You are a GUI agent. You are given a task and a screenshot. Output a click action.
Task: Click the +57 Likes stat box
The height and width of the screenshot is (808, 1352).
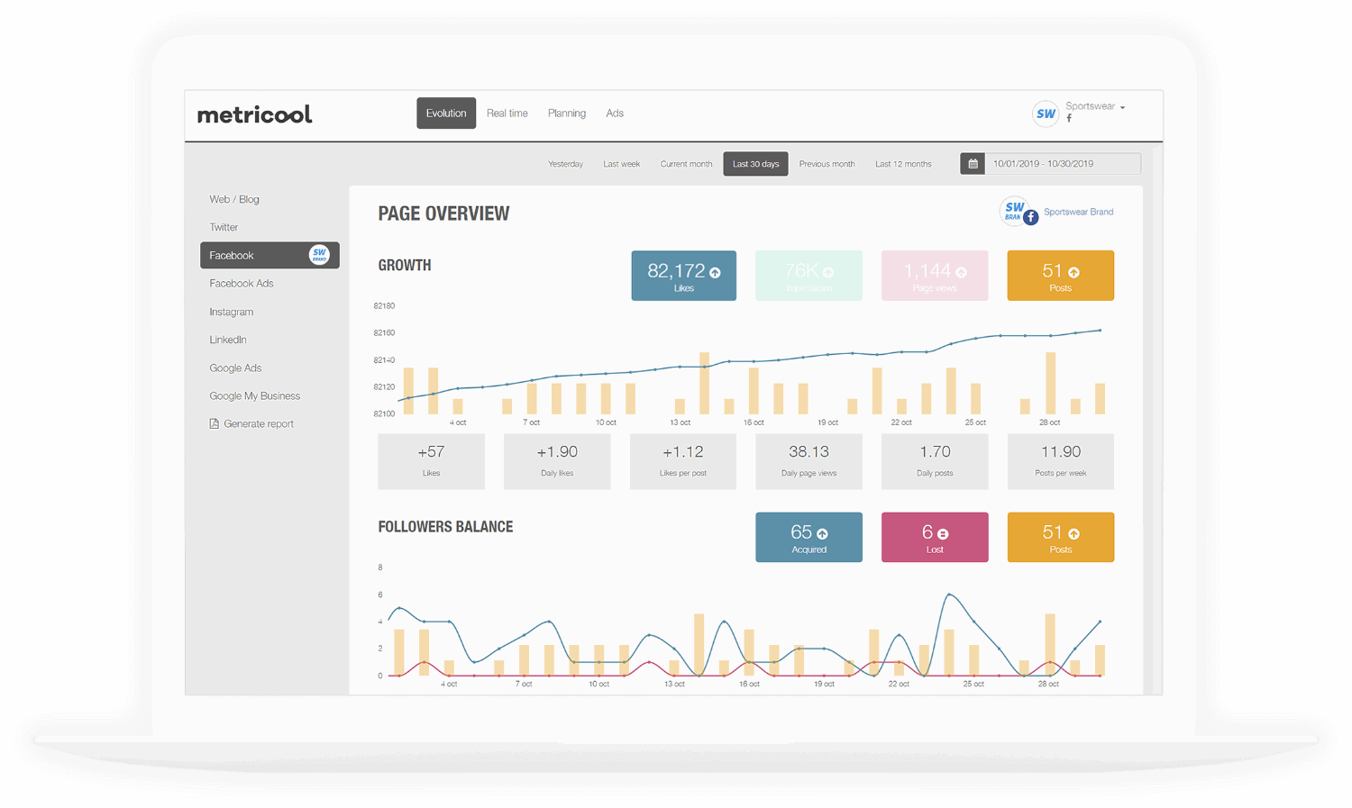point(431,461)
